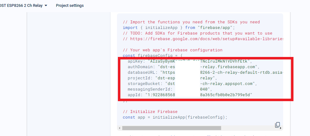Copy the Firebase config code snippet
Screen dimensions: 310x136
coord(277,125)
